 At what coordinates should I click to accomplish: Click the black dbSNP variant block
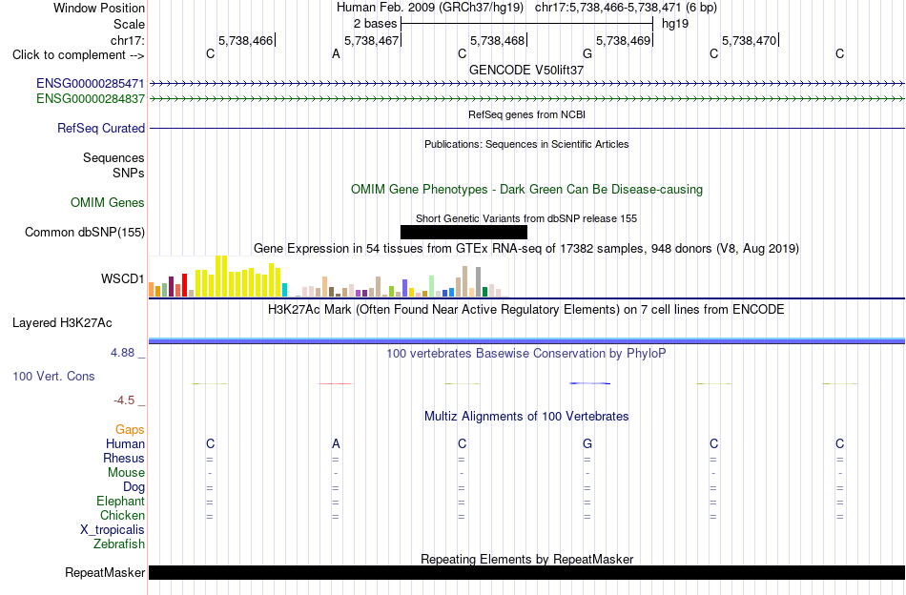(463, 233)
